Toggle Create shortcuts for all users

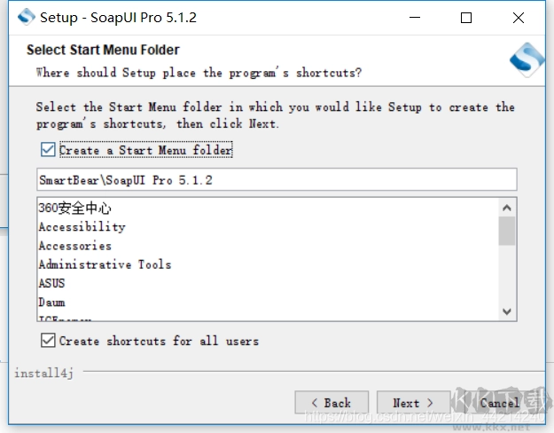pyautogui.click(x=48, y=340)
